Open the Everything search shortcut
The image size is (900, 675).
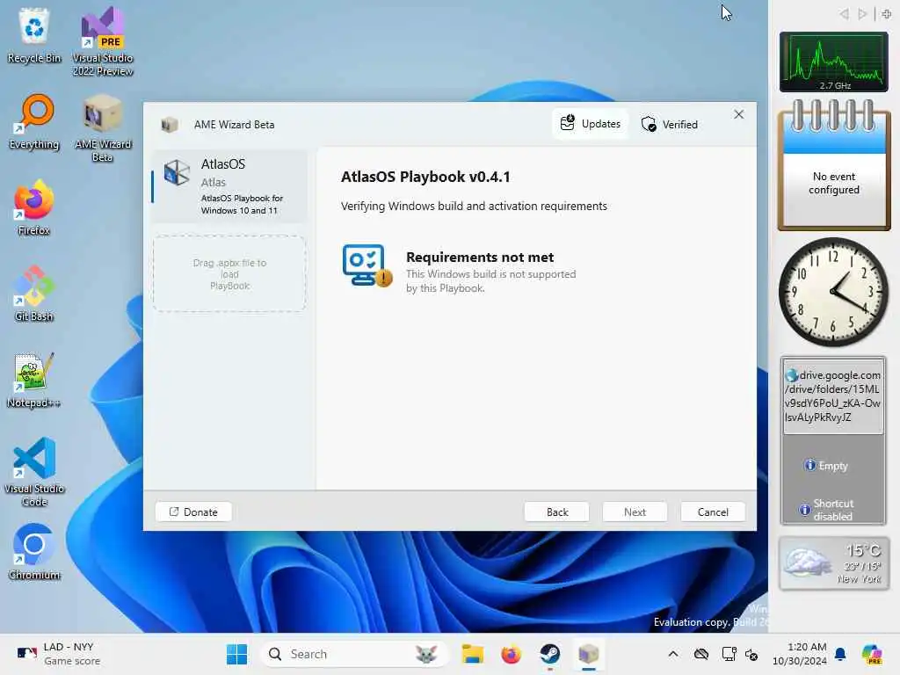tap(34, 121)
